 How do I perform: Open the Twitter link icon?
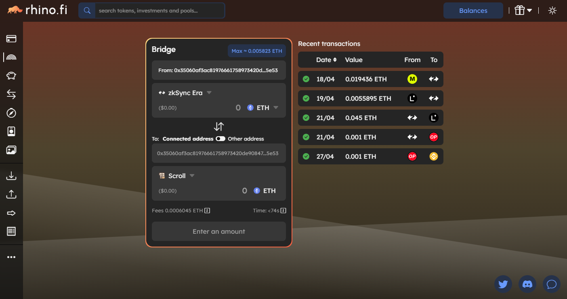coord(503,284)
